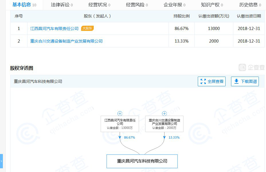Viewport: 266px width, 172px height.
Task: Select the 重庆合川交通设备制造 chart node
Action: coord(164,124)
